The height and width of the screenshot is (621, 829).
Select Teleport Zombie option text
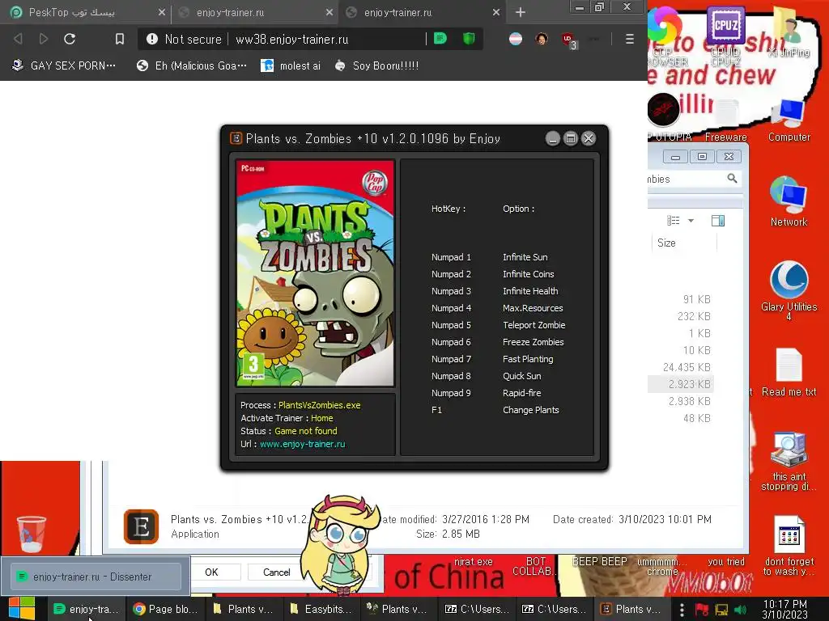(x=534, y=325)
